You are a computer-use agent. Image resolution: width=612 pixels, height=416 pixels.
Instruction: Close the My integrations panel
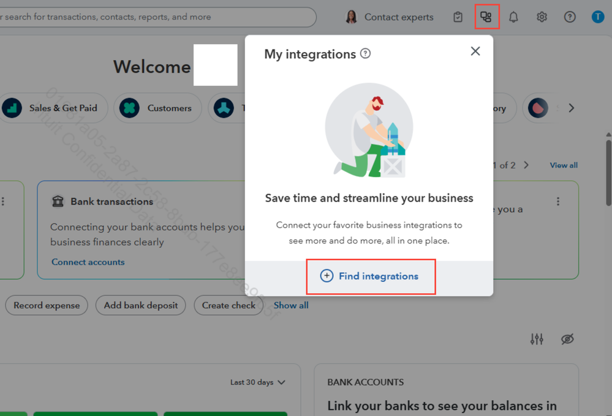[475, 51]
